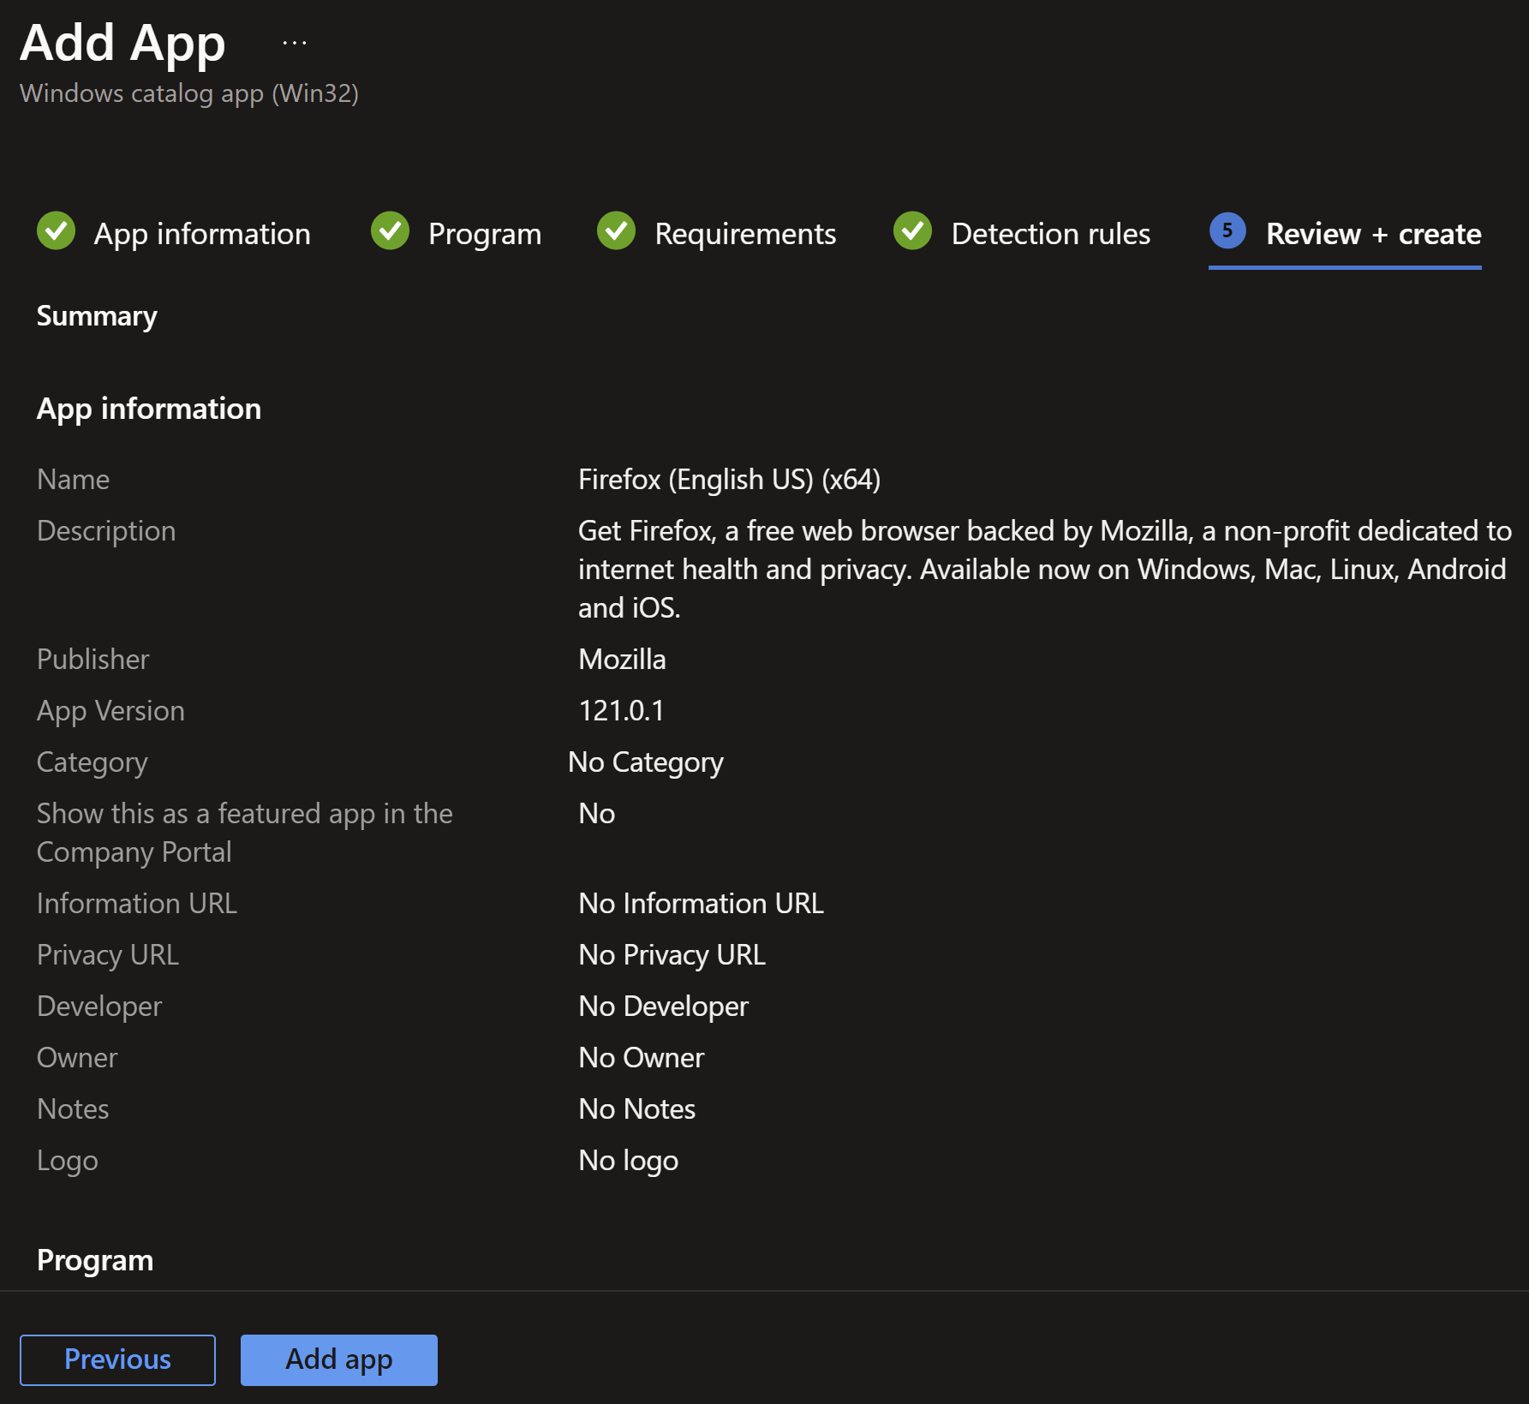Click the Summary heading
Viewport: 1529px width, 1404px height.
pos(97,316)
